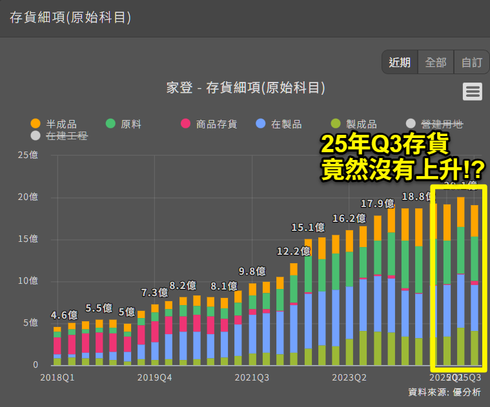This screenshot has height=407, width=490.
Task: Show the greyed-out 在建工程 series
Action: [60, 135]
